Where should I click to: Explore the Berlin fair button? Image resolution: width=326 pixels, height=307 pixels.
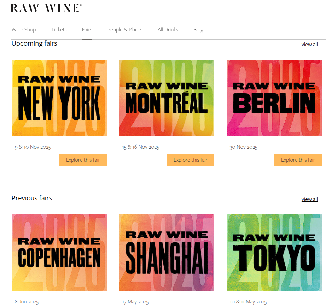[298, 160]
